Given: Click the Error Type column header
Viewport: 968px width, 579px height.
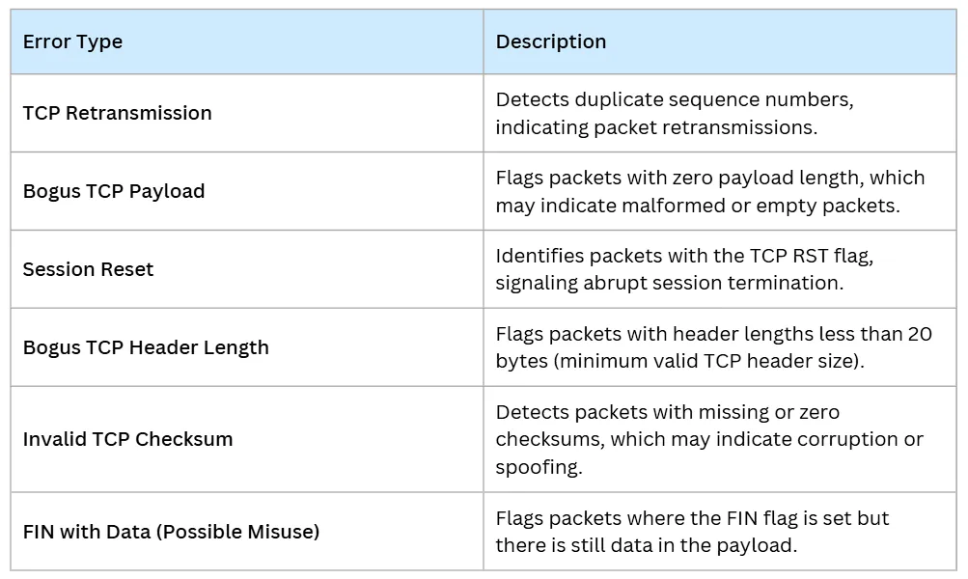Looking at the screenshot, I should click(x=73, y=42).
